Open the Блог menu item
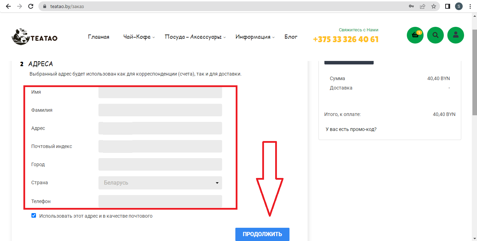Image resolution: width=477 pixels, height=241 pixels. 291,37
